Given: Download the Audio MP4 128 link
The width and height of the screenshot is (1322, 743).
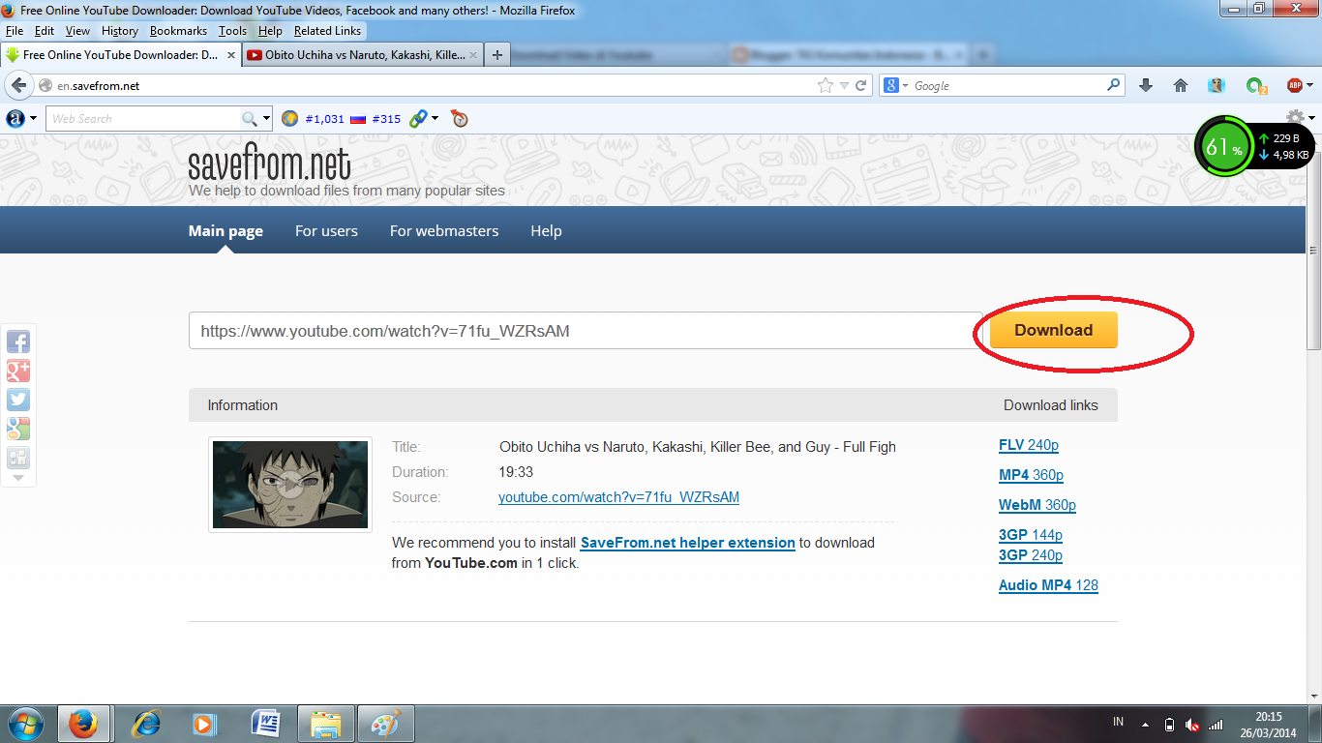Looking at the screenshot, I should point(1048,585).
